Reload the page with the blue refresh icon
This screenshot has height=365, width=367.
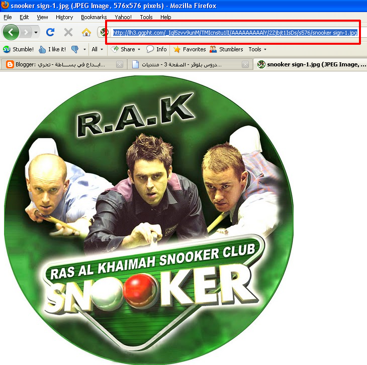[50, 32]
